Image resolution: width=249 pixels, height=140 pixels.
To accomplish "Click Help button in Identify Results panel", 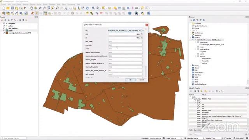I will (x=246, y=134).
